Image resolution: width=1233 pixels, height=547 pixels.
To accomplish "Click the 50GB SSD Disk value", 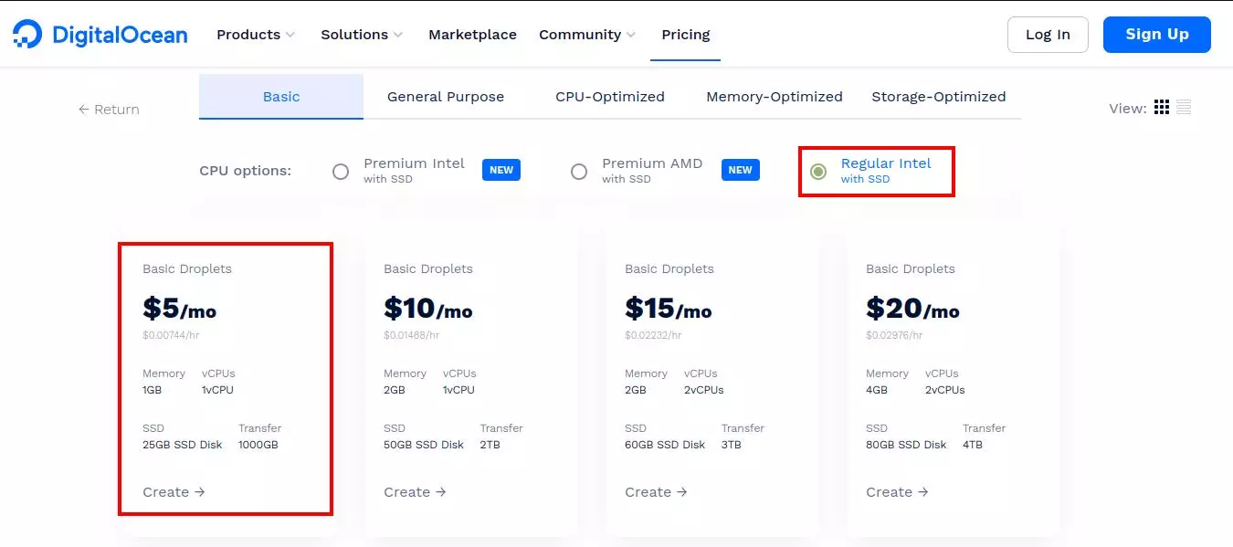I will pyautogui.click(x=424, y=445).
